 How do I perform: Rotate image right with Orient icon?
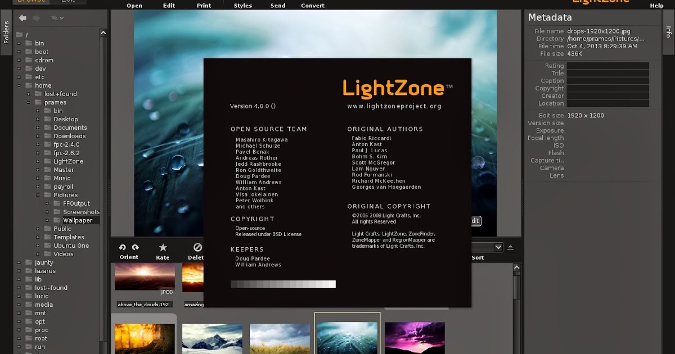point(136,247)
